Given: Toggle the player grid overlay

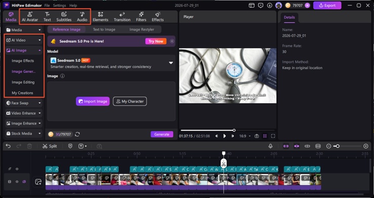Looking at the screenshot, I should (x=265, y=136).
